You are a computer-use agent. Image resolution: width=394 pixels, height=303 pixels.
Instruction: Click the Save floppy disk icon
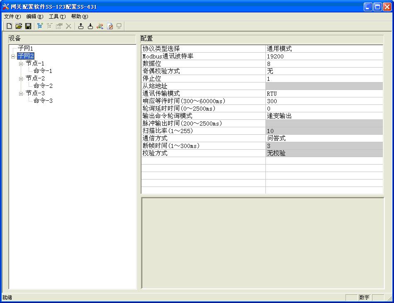point(28,26)
